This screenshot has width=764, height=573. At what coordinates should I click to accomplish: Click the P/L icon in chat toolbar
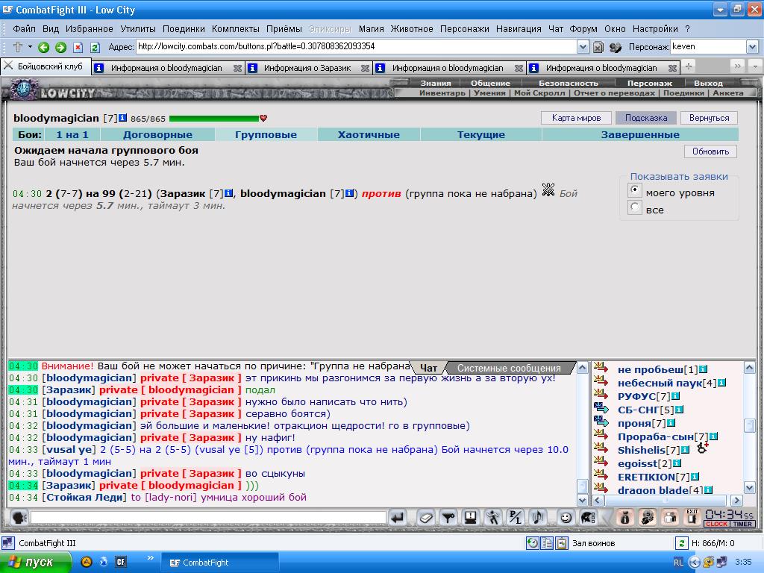[516, 517]
